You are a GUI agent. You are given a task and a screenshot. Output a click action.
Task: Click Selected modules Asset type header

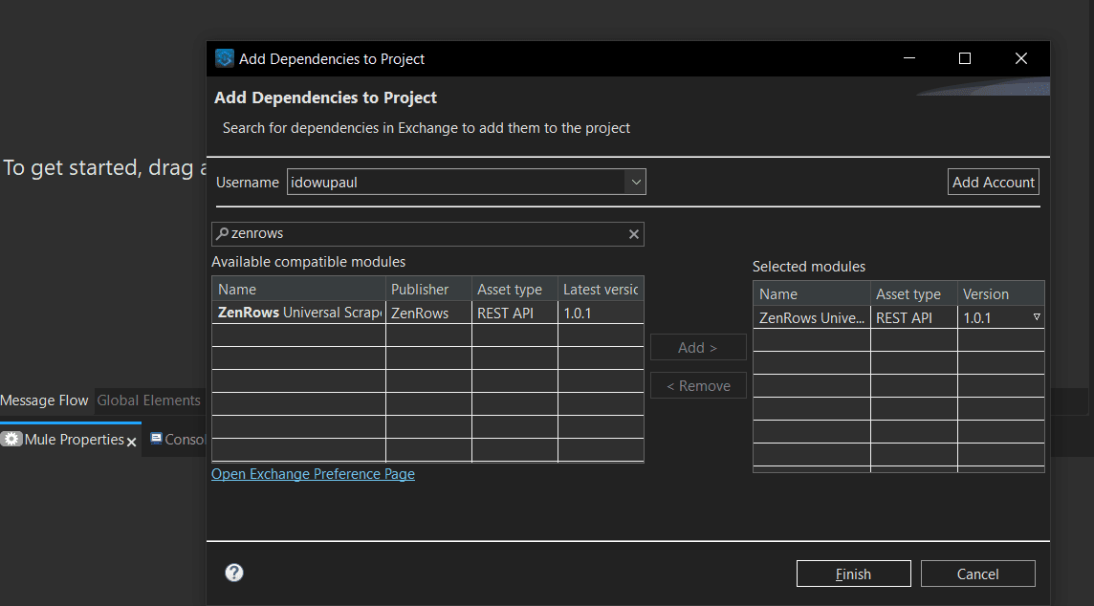[x=914, y=294]
